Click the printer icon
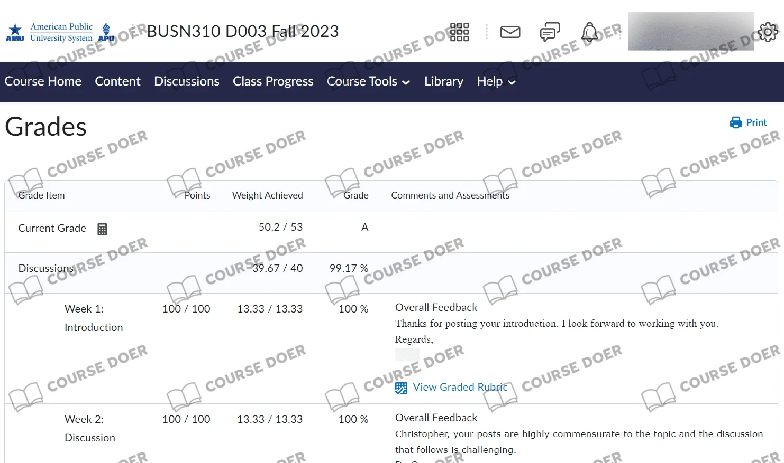This screenshot has width=784, height=463. 735,122
